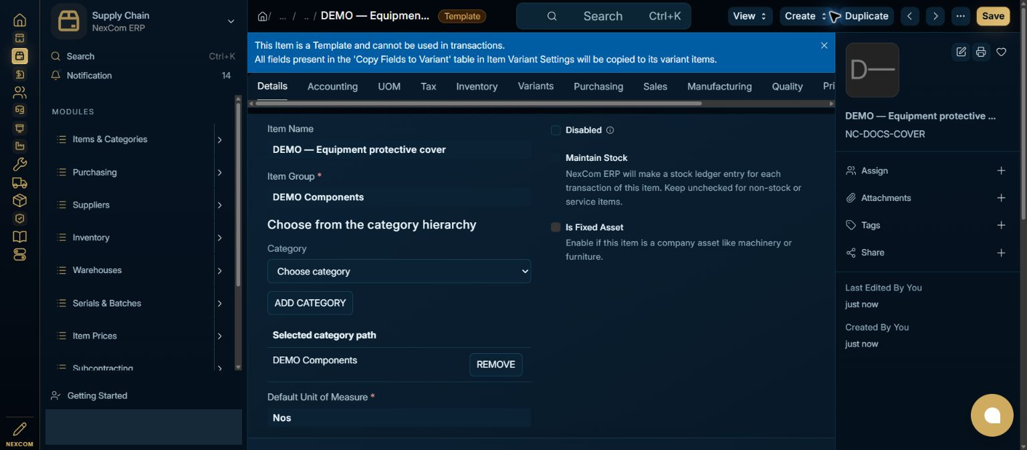Open the Choose category dropdown

(x=399, y=271)
